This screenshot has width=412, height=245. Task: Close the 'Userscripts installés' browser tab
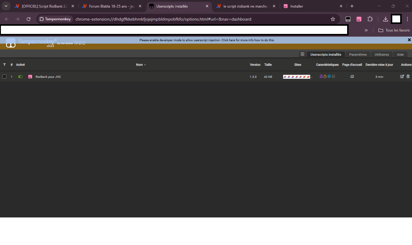207,6
